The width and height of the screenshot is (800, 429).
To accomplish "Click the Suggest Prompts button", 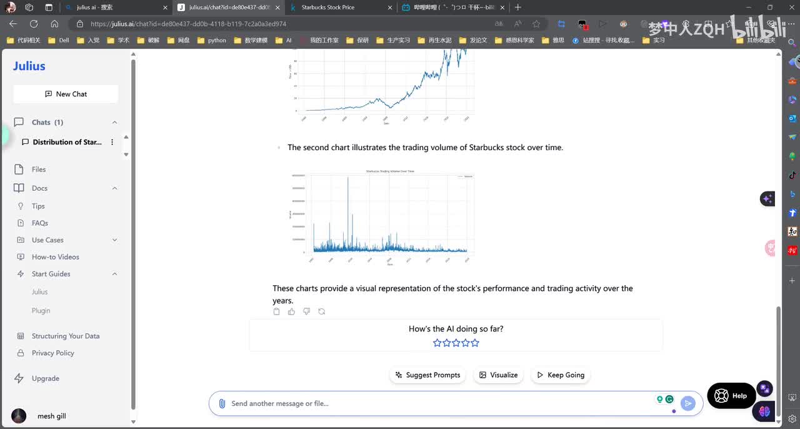I will (428, 375).
